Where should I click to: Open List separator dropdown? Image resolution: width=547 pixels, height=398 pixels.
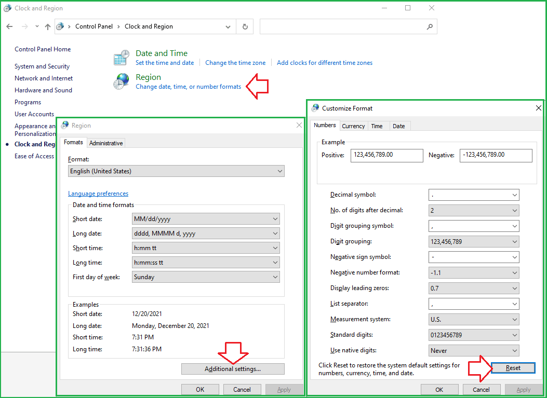474,304
